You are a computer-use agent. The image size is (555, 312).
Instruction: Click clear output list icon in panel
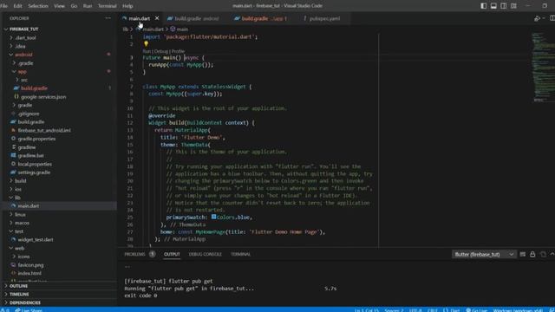[522, 254]
